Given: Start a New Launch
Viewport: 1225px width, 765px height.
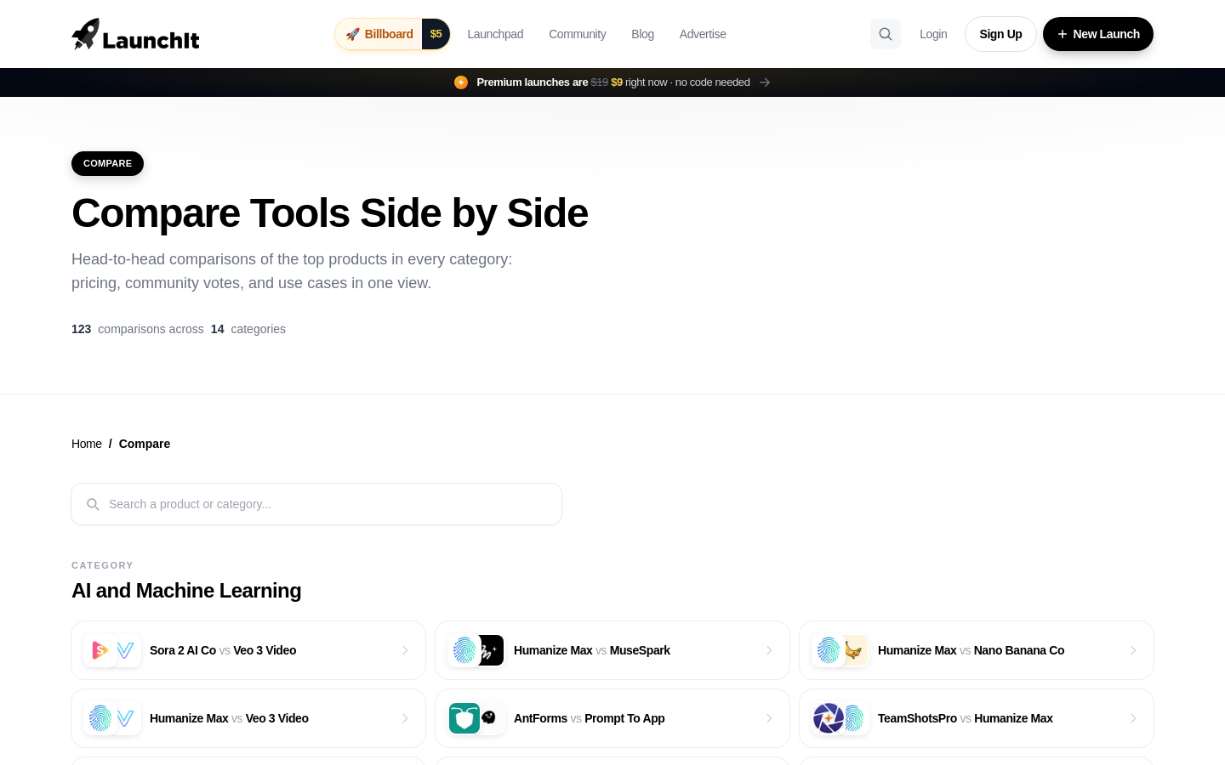Looking at the screenshot, I should coord(1098,34).
